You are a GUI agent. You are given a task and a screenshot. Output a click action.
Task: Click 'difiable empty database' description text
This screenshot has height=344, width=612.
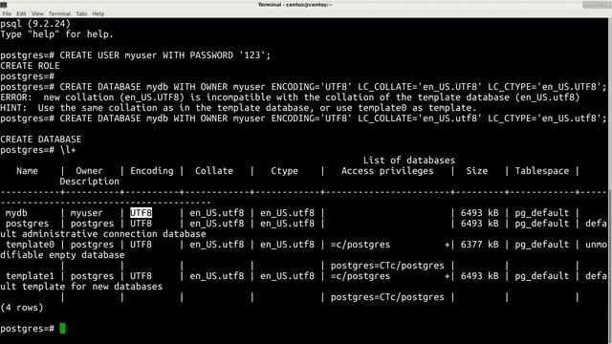tap(62, 255)
